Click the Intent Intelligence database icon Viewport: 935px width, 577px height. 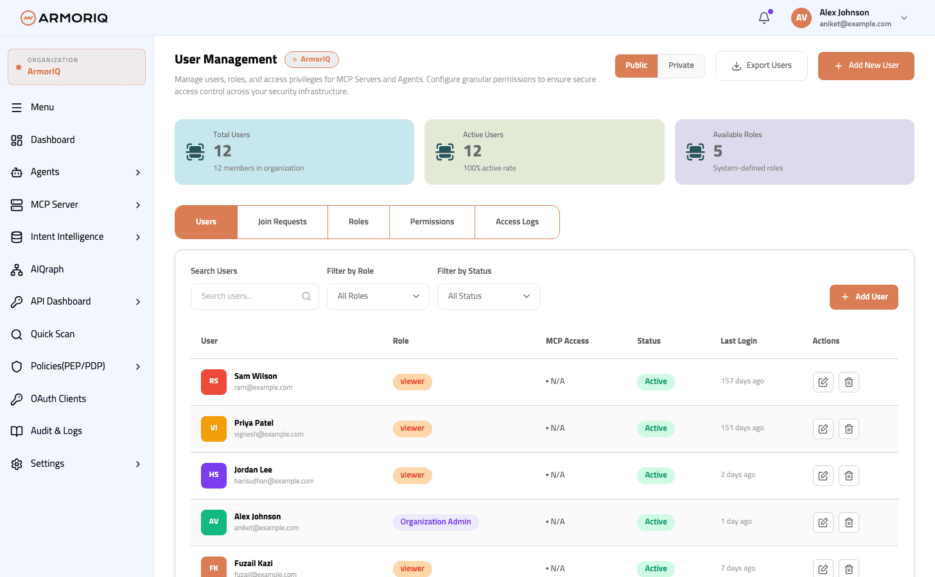tap(17, 237)
